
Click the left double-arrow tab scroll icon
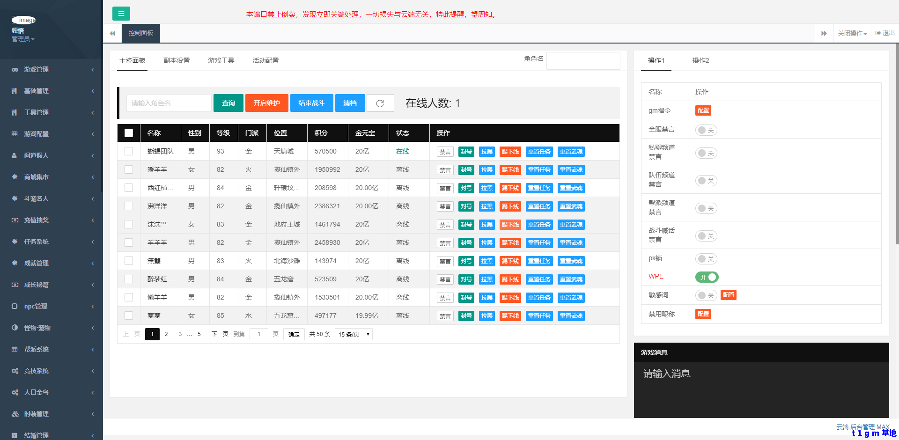(112, 33)
